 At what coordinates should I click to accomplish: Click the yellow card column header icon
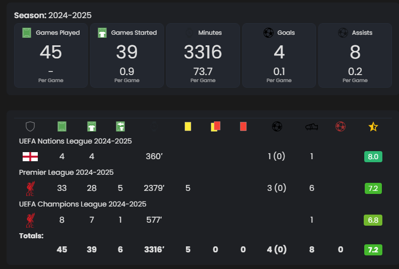click(x=188, y=126)
